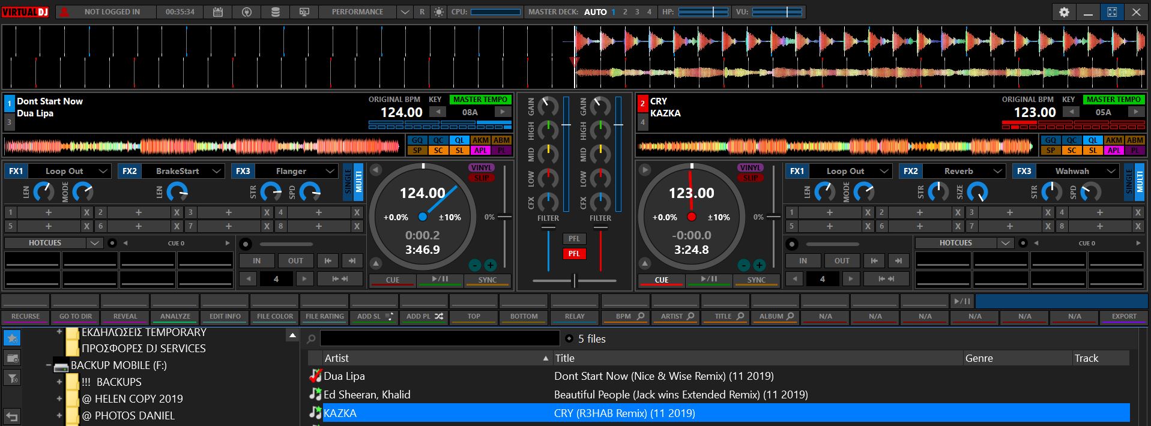This screenshot has width=1151, height=426.
Task: Open deck 1 FX1 Loop Out dropdown
Action: coord(103,171)
